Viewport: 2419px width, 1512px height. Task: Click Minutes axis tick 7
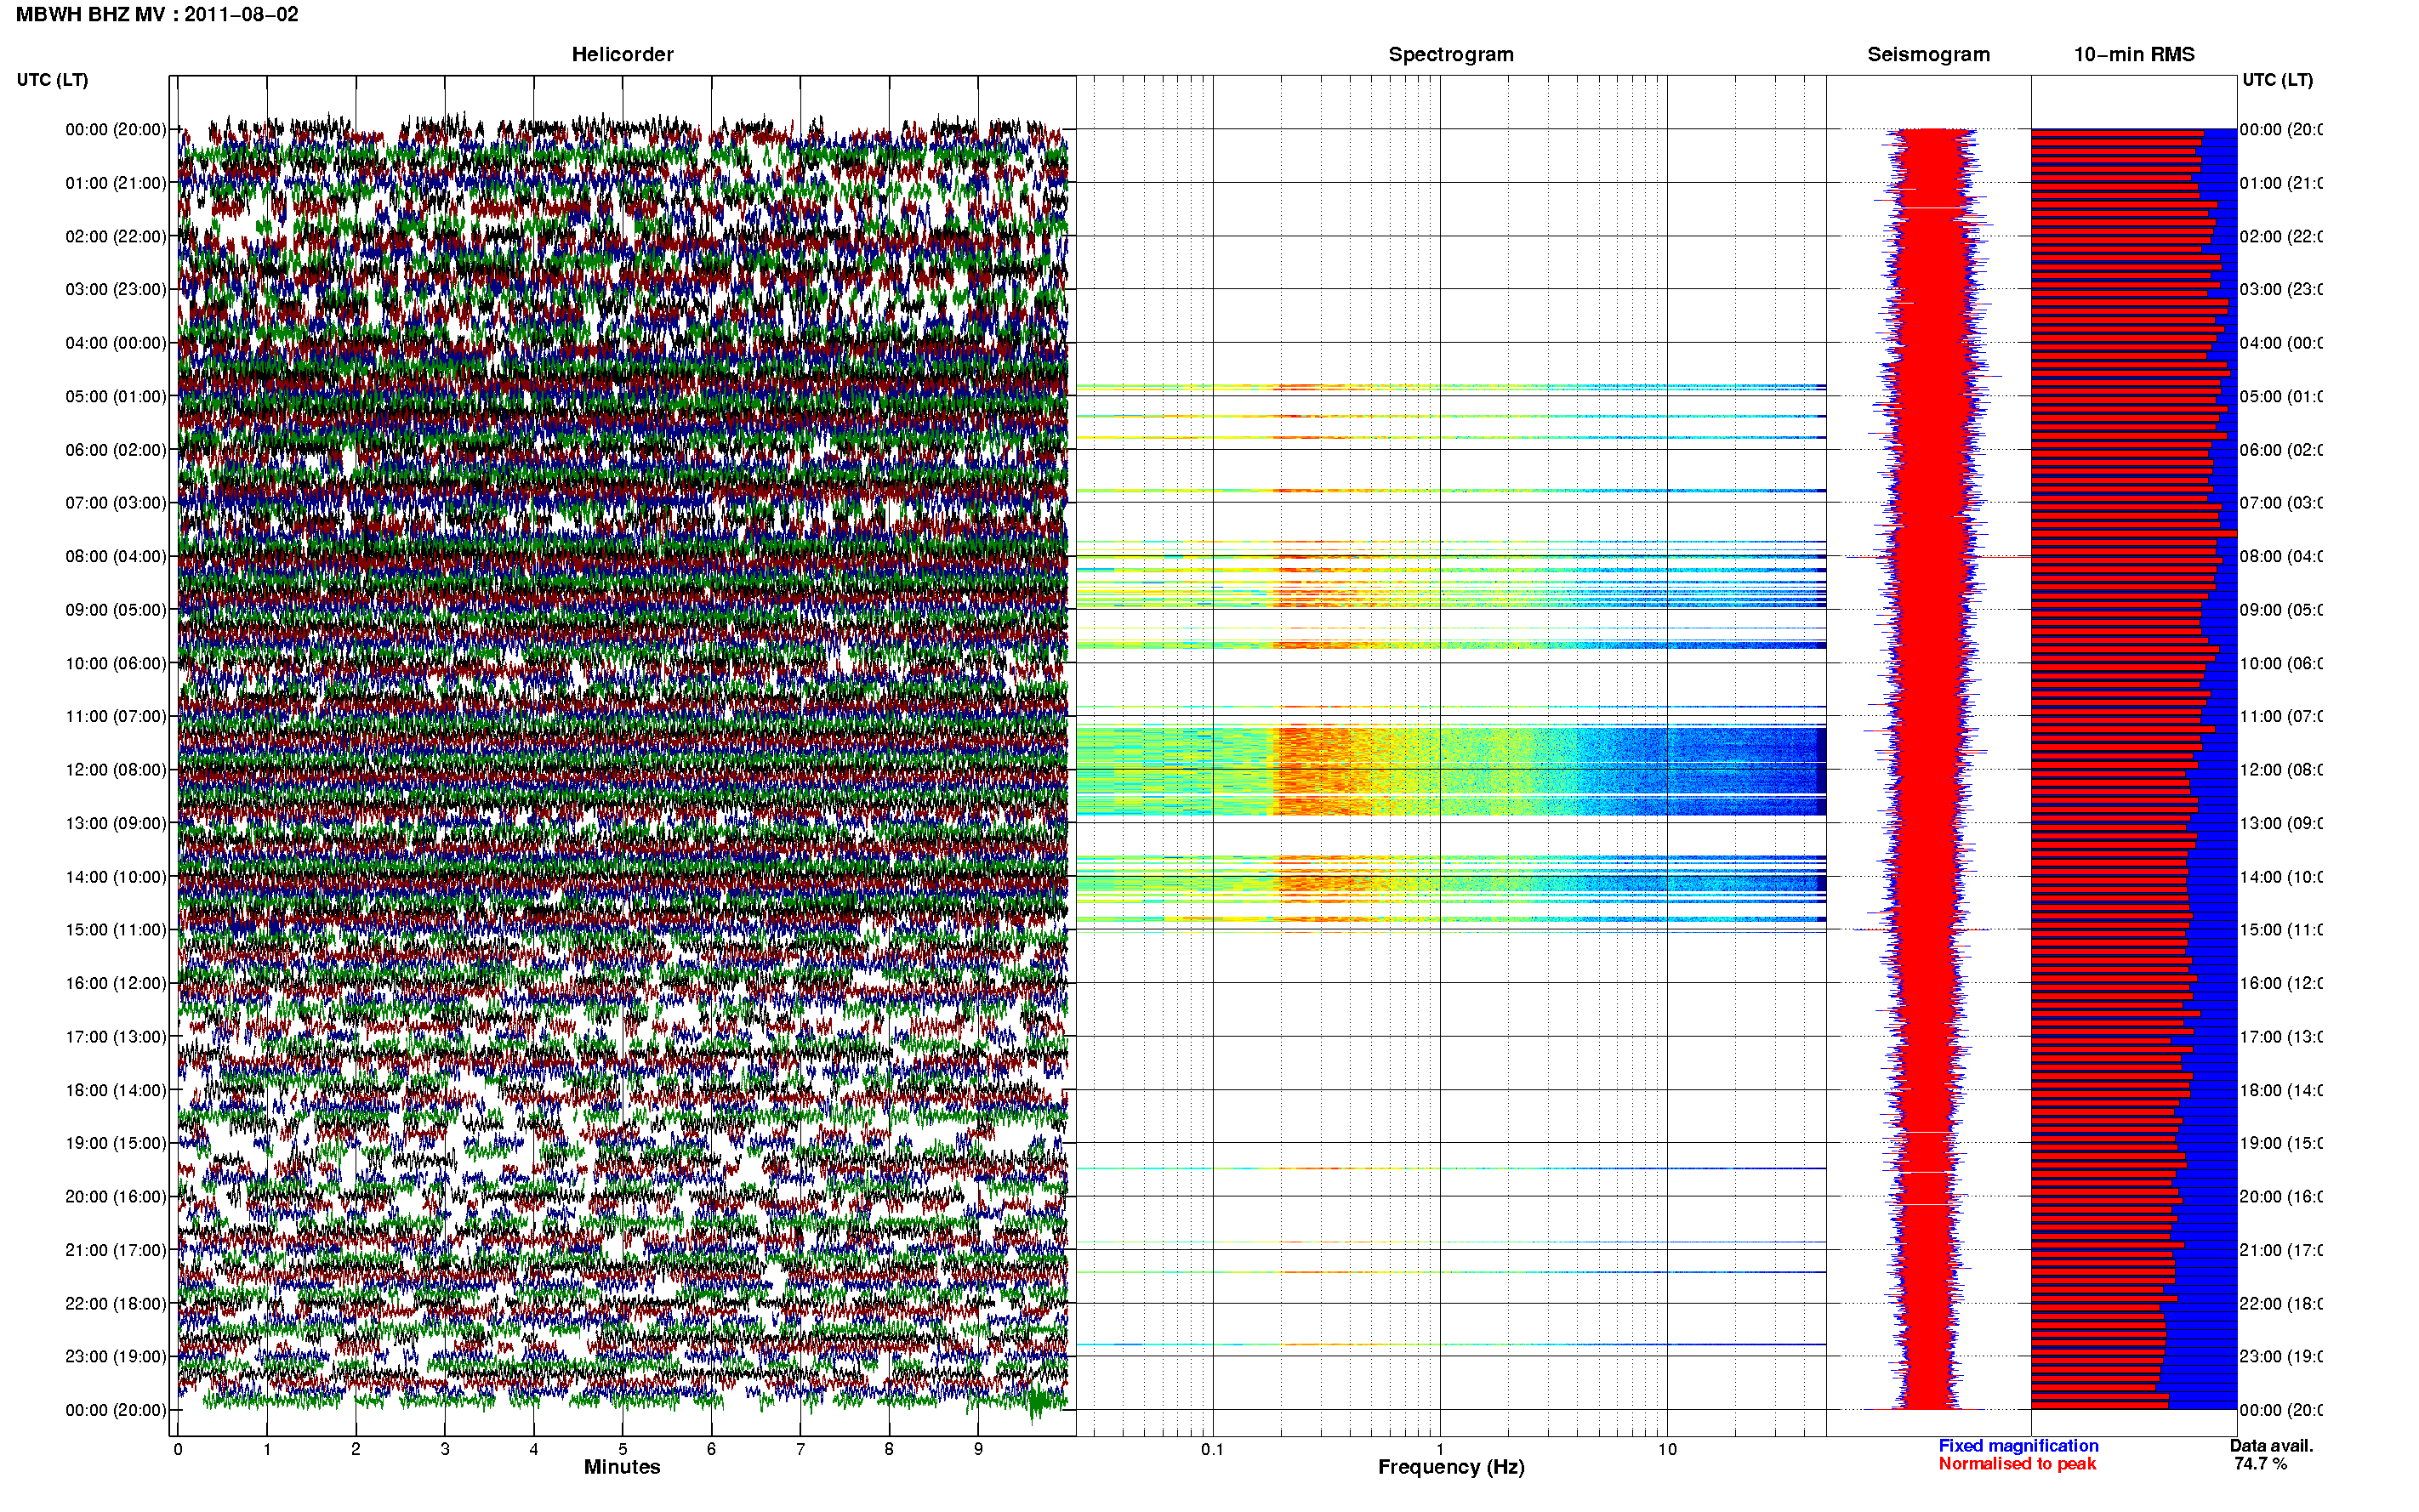[800, 1449]
